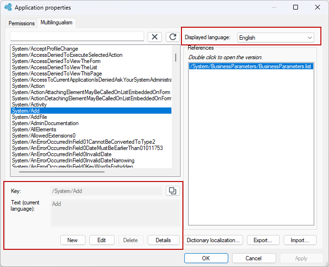The width and height of the screenshot is (329, 267).
Task: Click the Key field showing /System/Add
Action: (x=106, y=191)
